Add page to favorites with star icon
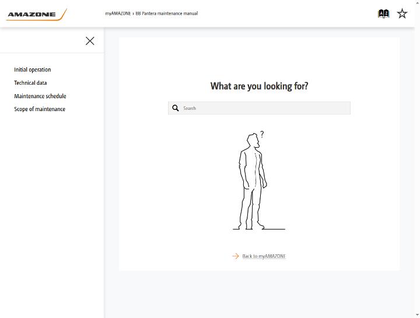 click(402, 13)
